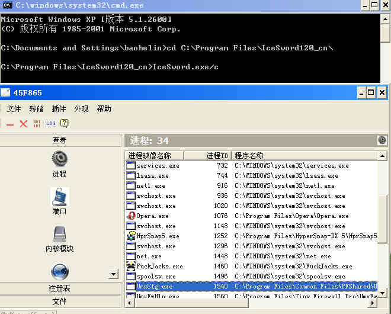The height and width of the screenshot is (314, 391).
Task: Maximize the 45F865 window
Action: [x=371, y=93]
